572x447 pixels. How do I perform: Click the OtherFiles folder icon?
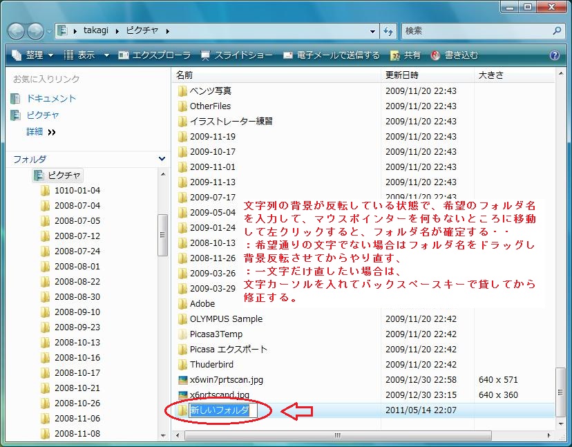click(x=182, y=106)
